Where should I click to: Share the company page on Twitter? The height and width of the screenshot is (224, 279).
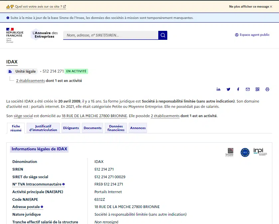pos(228,89)
